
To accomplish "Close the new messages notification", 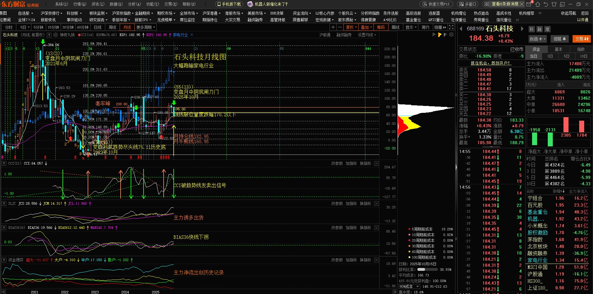I will click(522, 4).
